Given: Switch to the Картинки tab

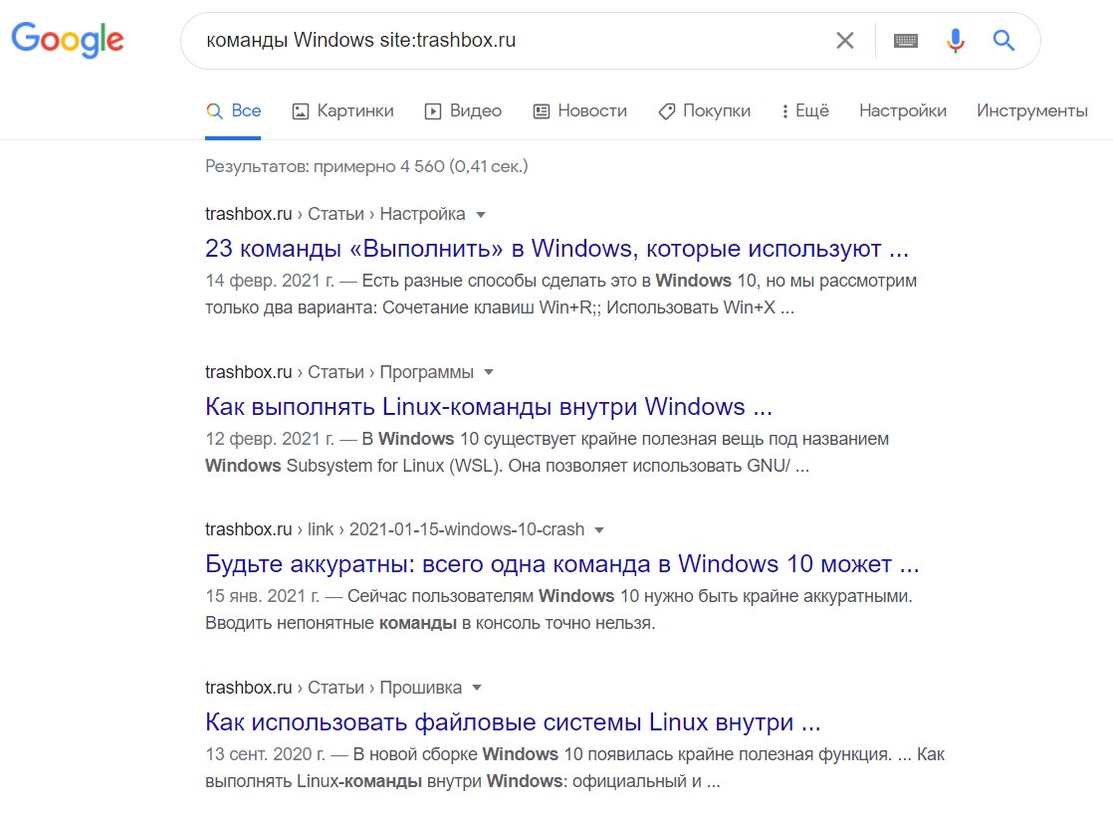Looking at the screenshot, I should tap(342, 110).
